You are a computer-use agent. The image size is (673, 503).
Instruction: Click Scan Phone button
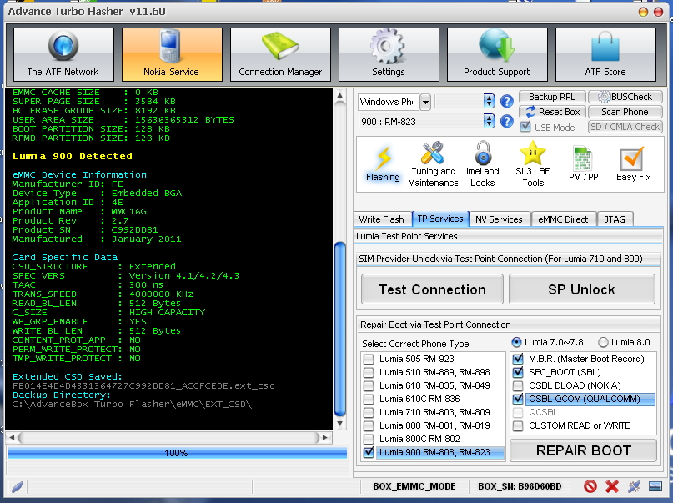pyautogui.click(x=625, y=112)
